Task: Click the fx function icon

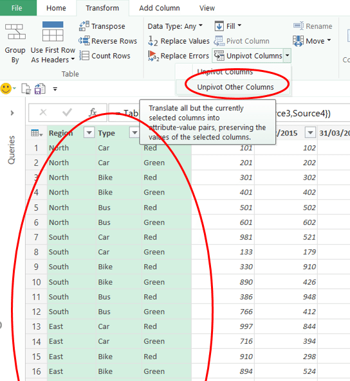Action: coord(93,112)
